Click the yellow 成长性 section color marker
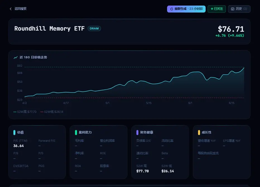The image size is (260, 187). pos(199,133)
